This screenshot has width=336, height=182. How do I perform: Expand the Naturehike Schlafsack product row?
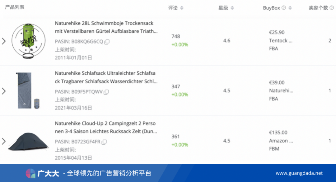pos(4,91)
